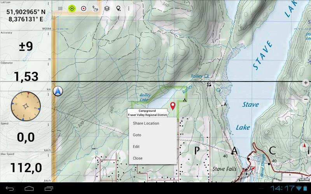Tap the Lat/Lon coordinates display
This screenshot has height=194, width=311.
[x=25, y=14]
